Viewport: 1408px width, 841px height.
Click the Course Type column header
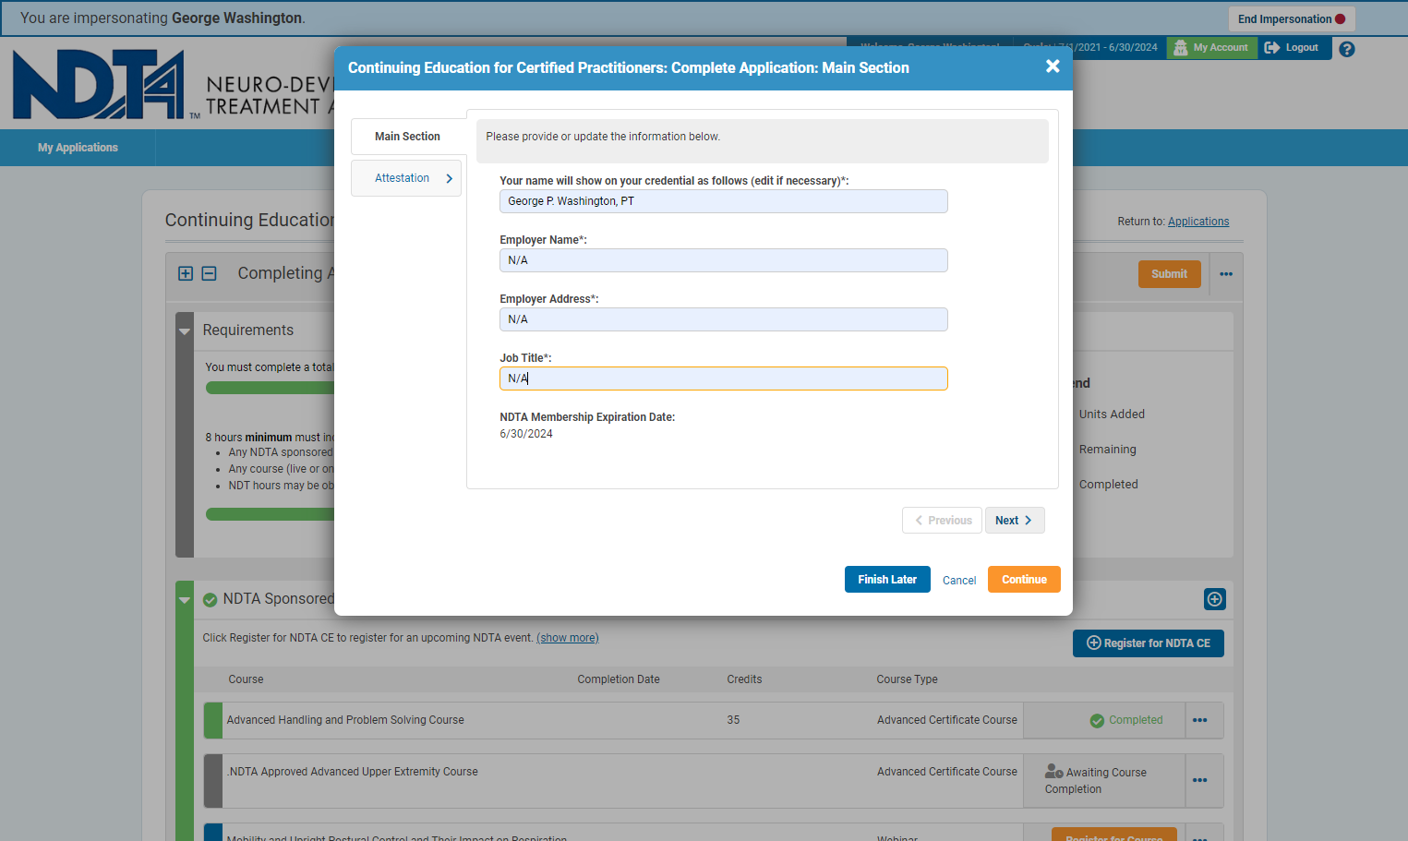(x=907, y=679)
